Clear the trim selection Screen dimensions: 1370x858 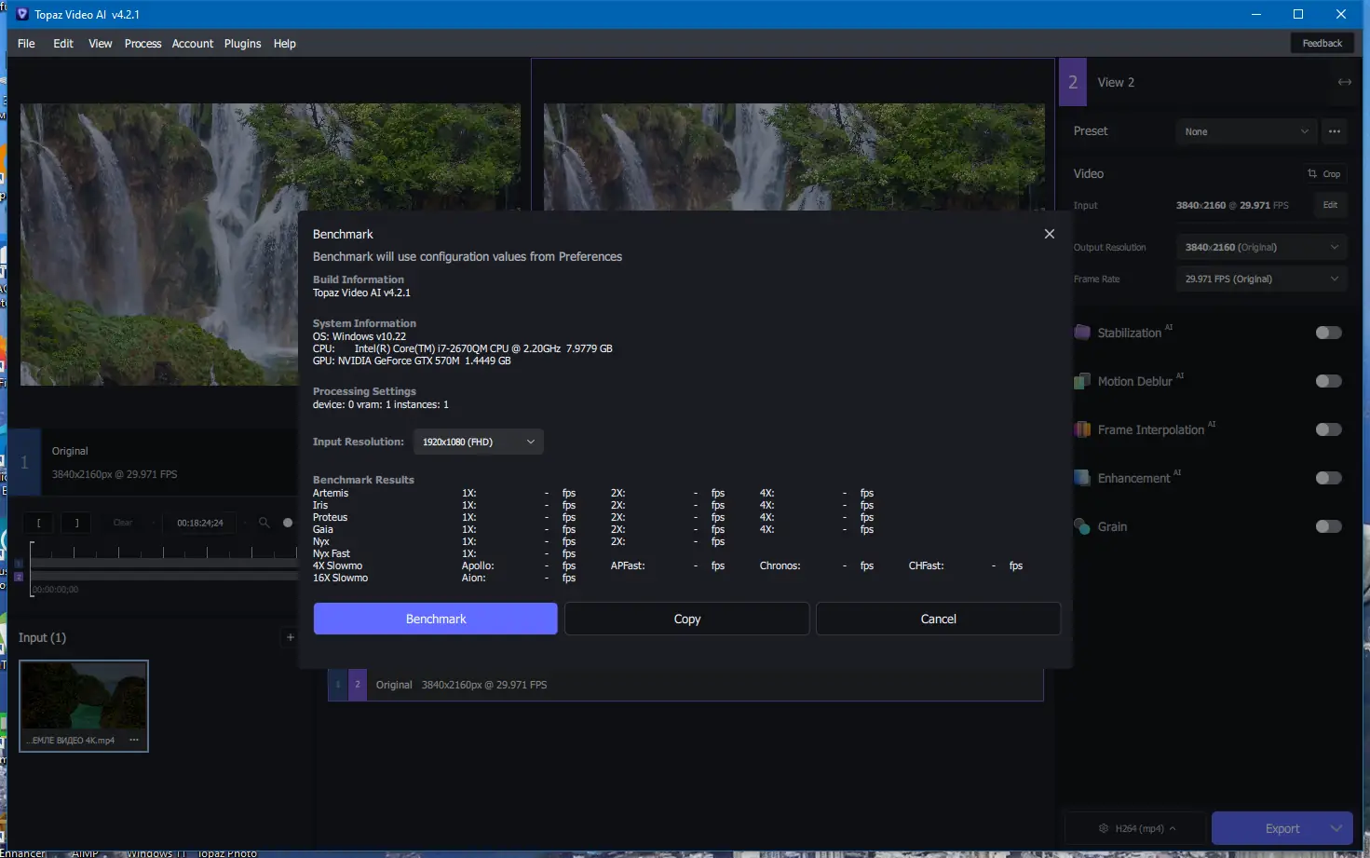(123, 523)
